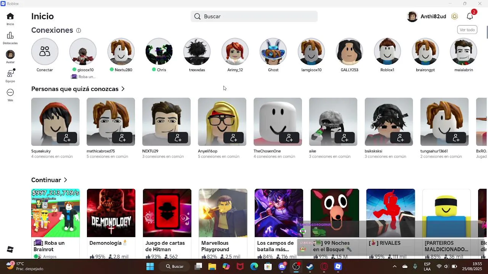This screenshot has height=274, width=488.
Task: Open lamgioox10 connection avatar
Action: (x=311, y=51)
